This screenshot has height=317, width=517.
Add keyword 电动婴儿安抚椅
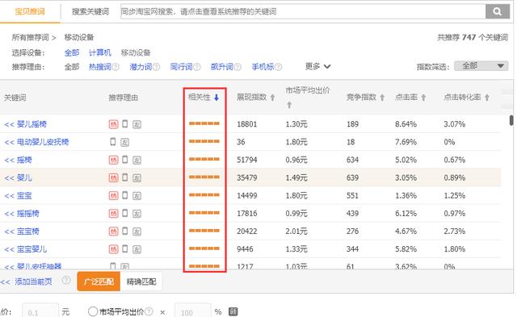[36, 142]
